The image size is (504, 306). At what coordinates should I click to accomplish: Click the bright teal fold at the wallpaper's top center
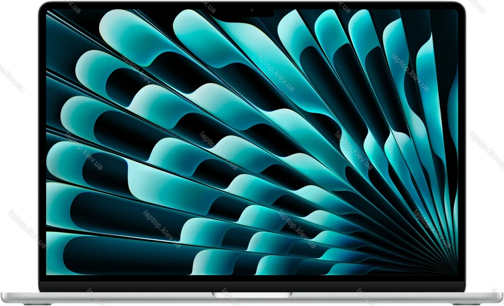(197, 28)
